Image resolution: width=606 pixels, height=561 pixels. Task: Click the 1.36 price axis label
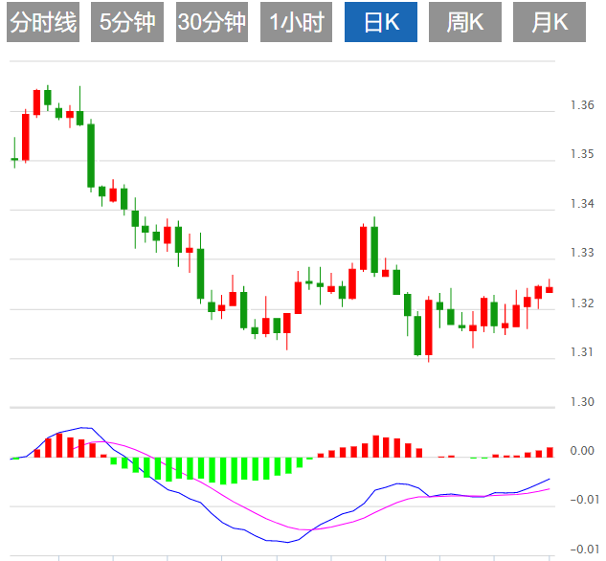click(x=582, y=104)
